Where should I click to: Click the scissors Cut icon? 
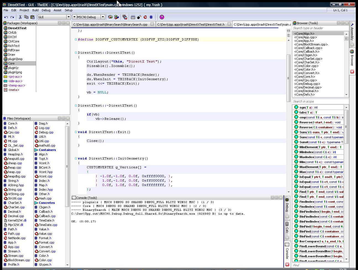pyautogui.click(x=21, y=17)
